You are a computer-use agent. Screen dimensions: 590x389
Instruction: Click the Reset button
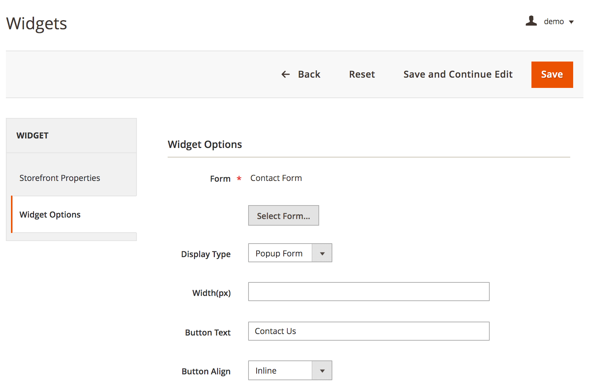pyautogui.click(x=362, y=74)
